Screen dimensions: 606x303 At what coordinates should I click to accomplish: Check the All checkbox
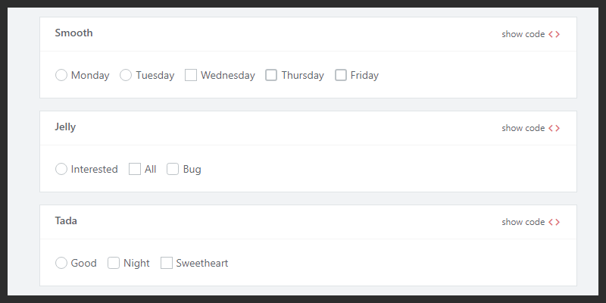(135, 169)
